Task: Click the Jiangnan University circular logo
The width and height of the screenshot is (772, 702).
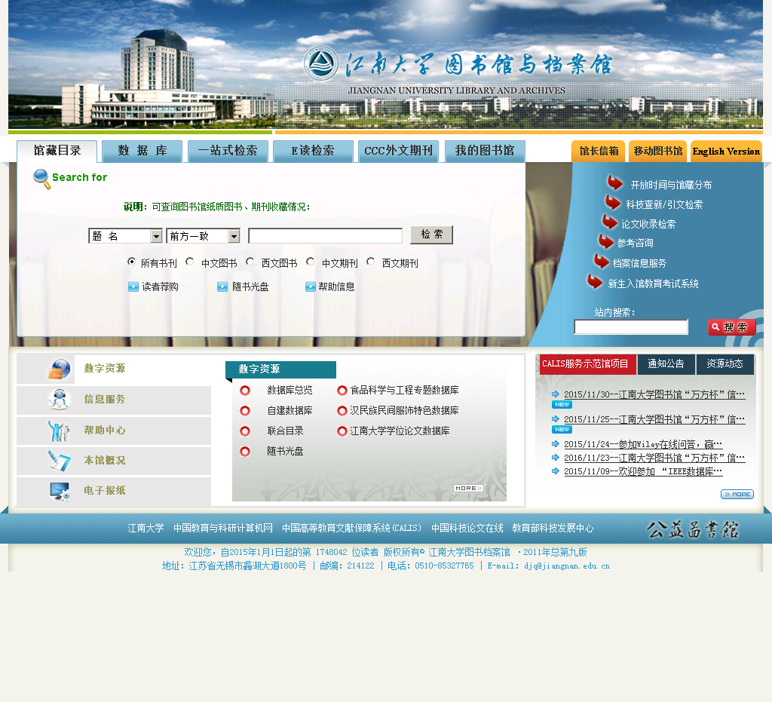Action: pyautogui.click(x=321, y=63)
